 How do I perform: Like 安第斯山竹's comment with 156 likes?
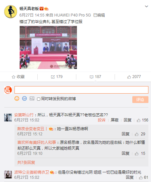pos(138,120)
